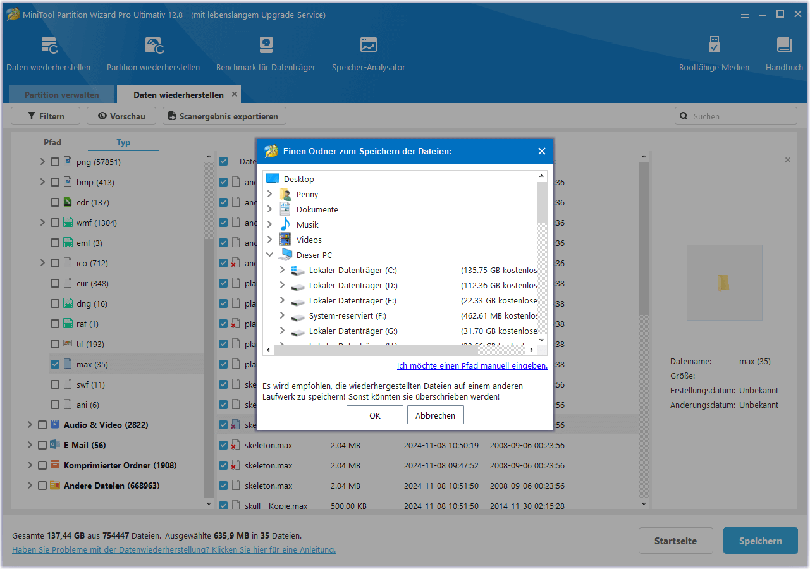Screen dimensions: 810x569
Task: Click the search field Suchen
Action: 736,116
